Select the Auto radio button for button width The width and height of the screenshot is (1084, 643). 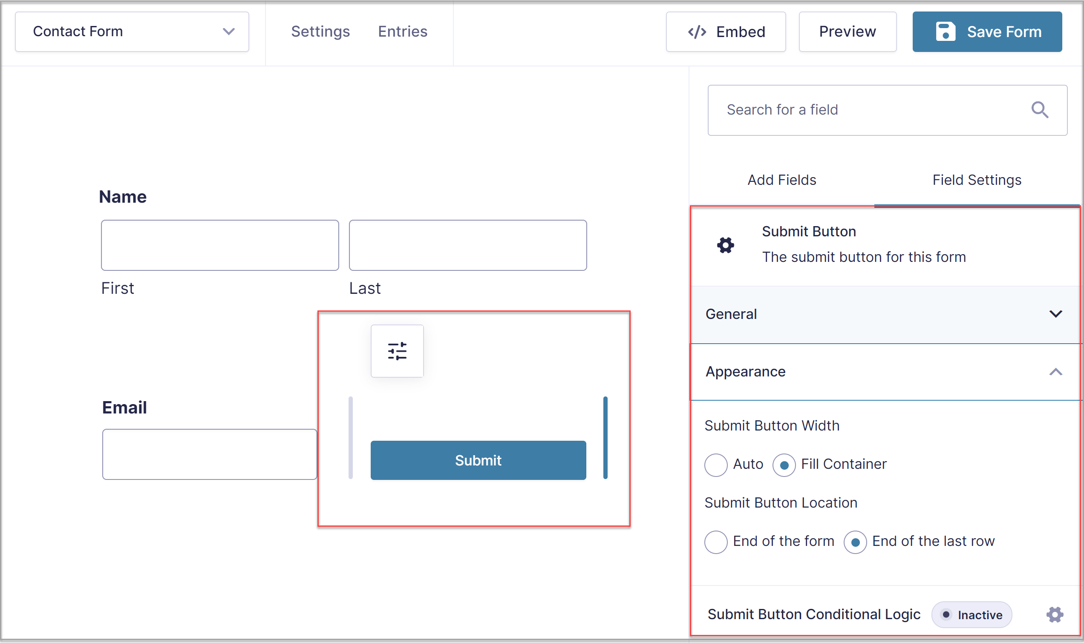pyautogui.click(x=716, y=464)
